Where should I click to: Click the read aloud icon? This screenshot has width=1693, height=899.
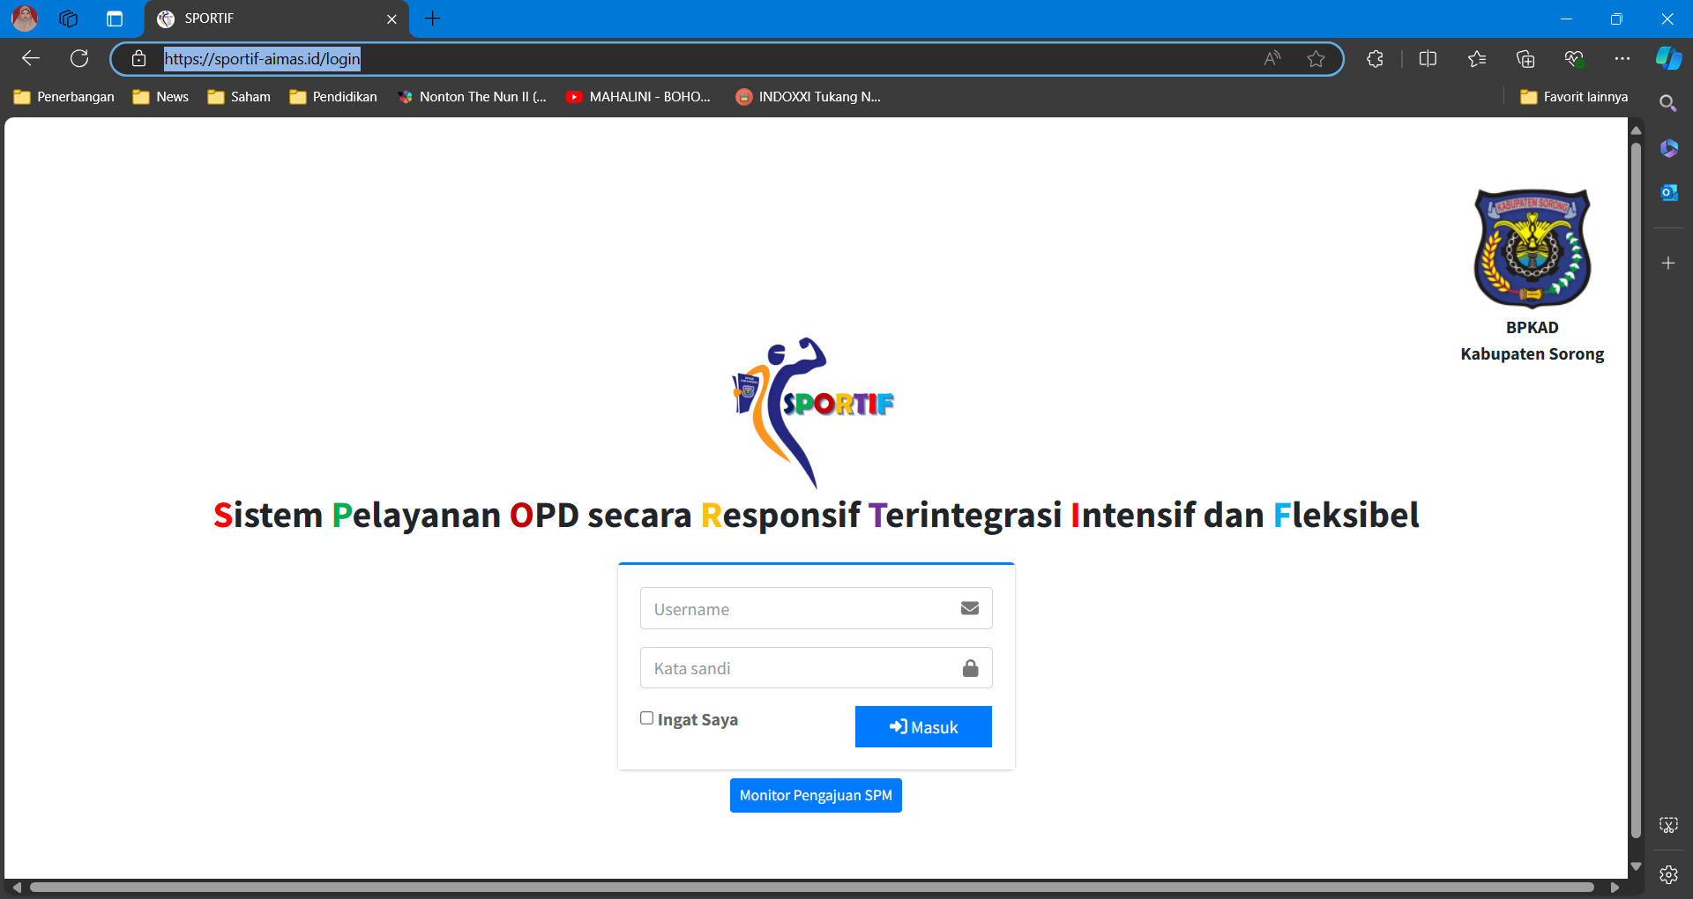tap(1272, 59)
